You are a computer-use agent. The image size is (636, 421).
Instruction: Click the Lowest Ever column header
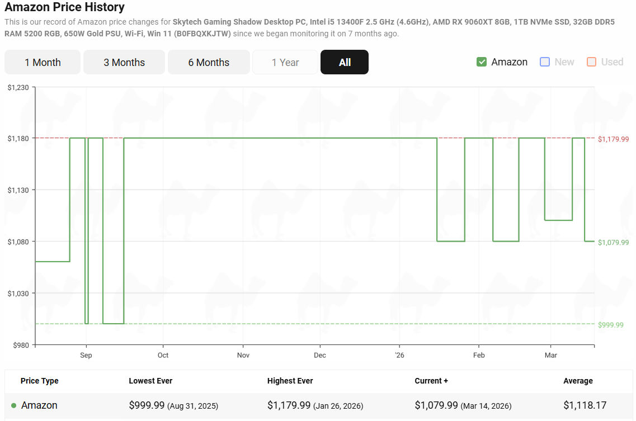point(150,381)
